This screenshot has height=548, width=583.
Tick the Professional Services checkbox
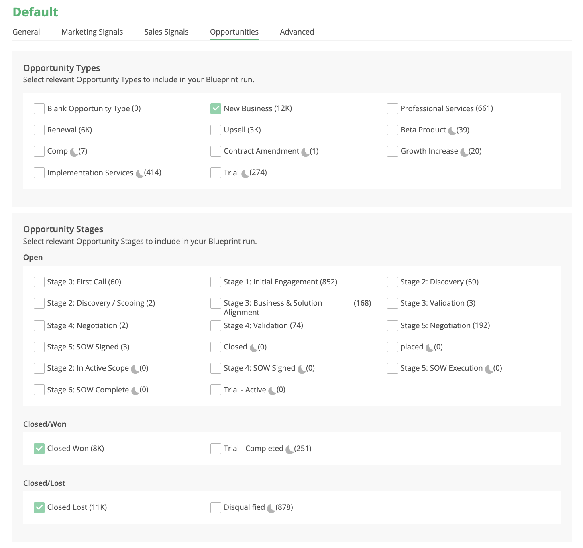(392, 109)
